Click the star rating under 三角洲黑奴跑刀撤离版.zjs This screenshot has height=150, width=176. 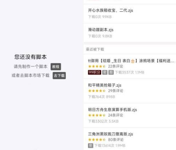[97, 140]
